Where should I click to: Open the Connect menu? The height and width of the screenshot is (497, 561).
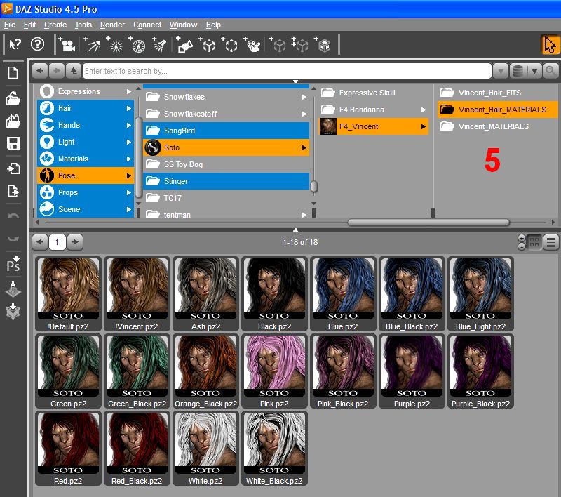point(147,25)
